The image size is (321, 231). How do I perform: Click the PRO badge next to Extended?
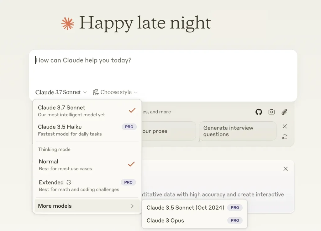[128, 182]
